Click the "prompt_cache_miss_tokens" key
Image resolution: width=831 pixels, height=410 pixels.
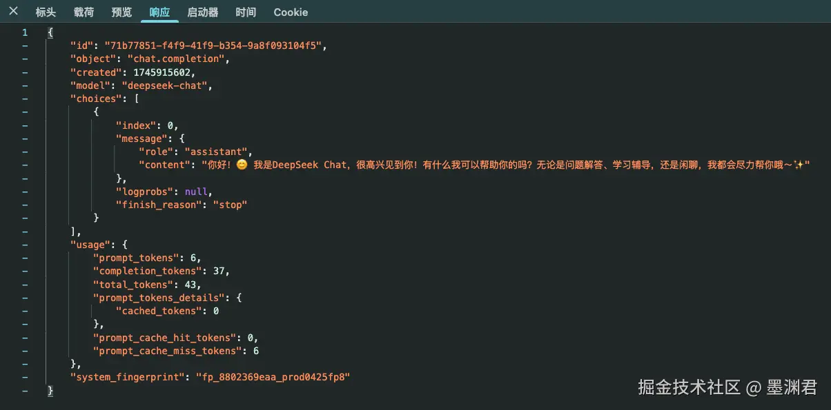168,351
